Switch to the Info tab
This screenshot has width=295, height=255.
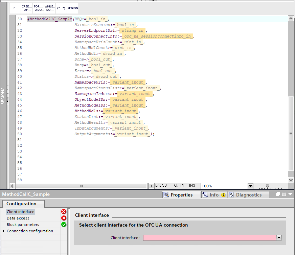click(x=214, y=195)
